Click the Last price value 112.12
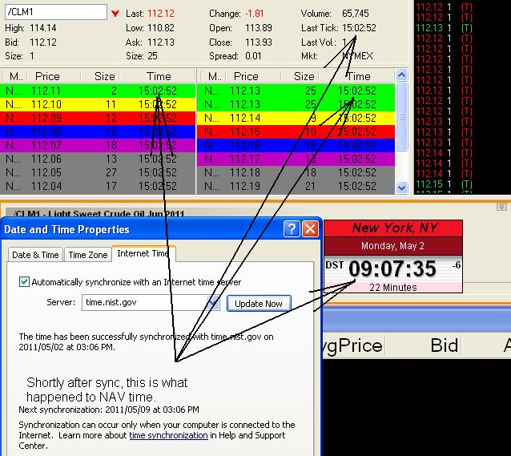Image resolution: width=511 pixels, height=456 pixels. coord(161,14)
